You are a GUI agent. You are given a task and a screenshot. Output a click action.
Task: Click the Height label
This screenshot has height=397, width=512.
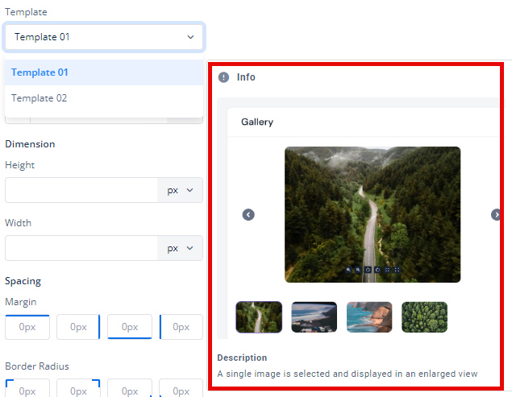click(19, 165)
